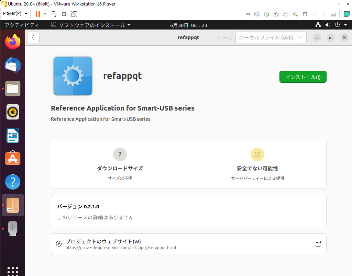Open external link arrow for project website

pyautogui.click(x=318, y=244)
